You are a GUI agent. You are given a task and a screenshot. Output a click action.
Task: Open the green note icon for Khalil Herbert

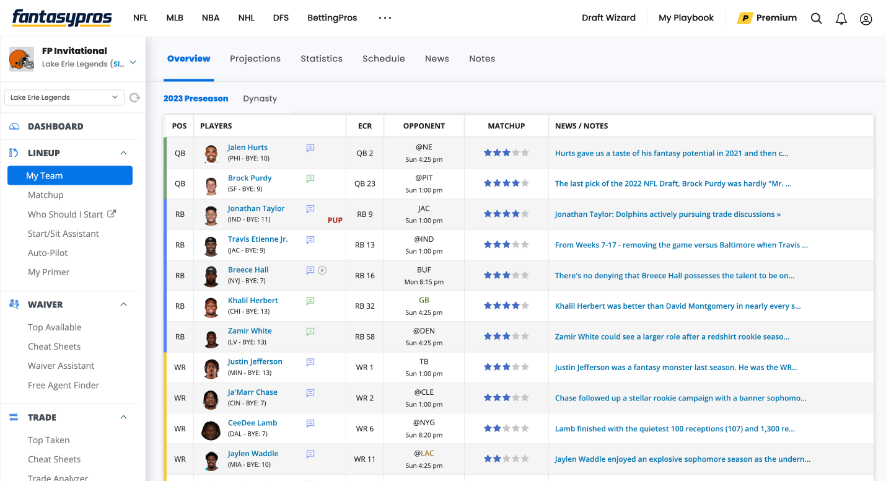[x=310, y=301]
